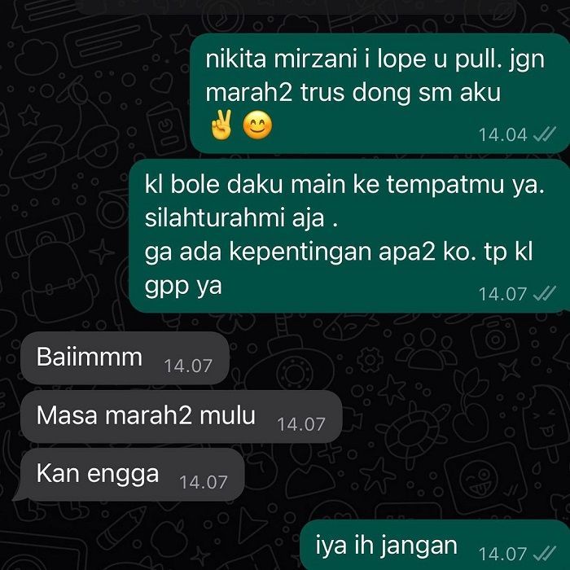Tap the text 'ga ada kepentingan apa2'
570x570 pixels.
(290, 252)
